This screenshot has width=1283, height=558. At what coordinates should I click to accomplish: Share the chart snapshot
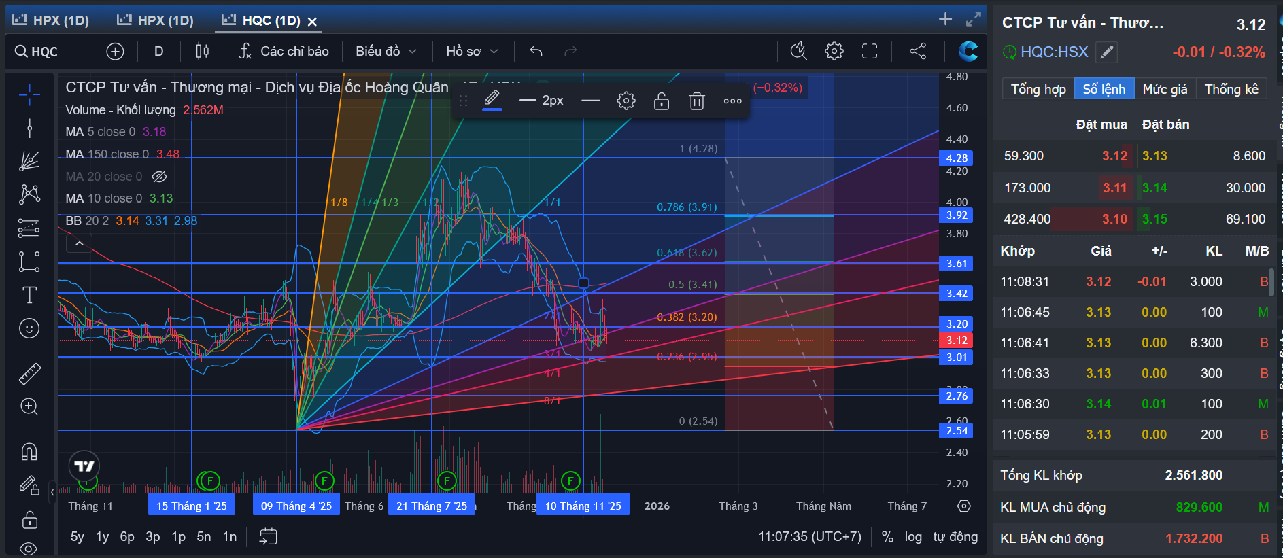point(918,51)
